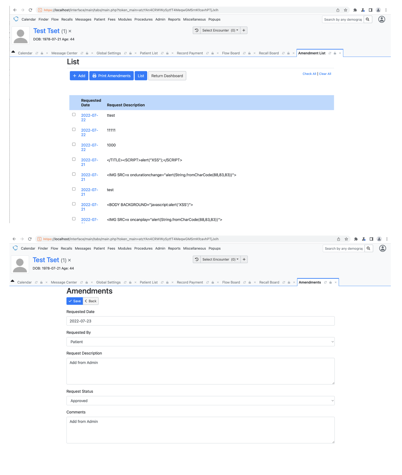Click the Add amendment button

pyautogui.click(x=79, y=76)
